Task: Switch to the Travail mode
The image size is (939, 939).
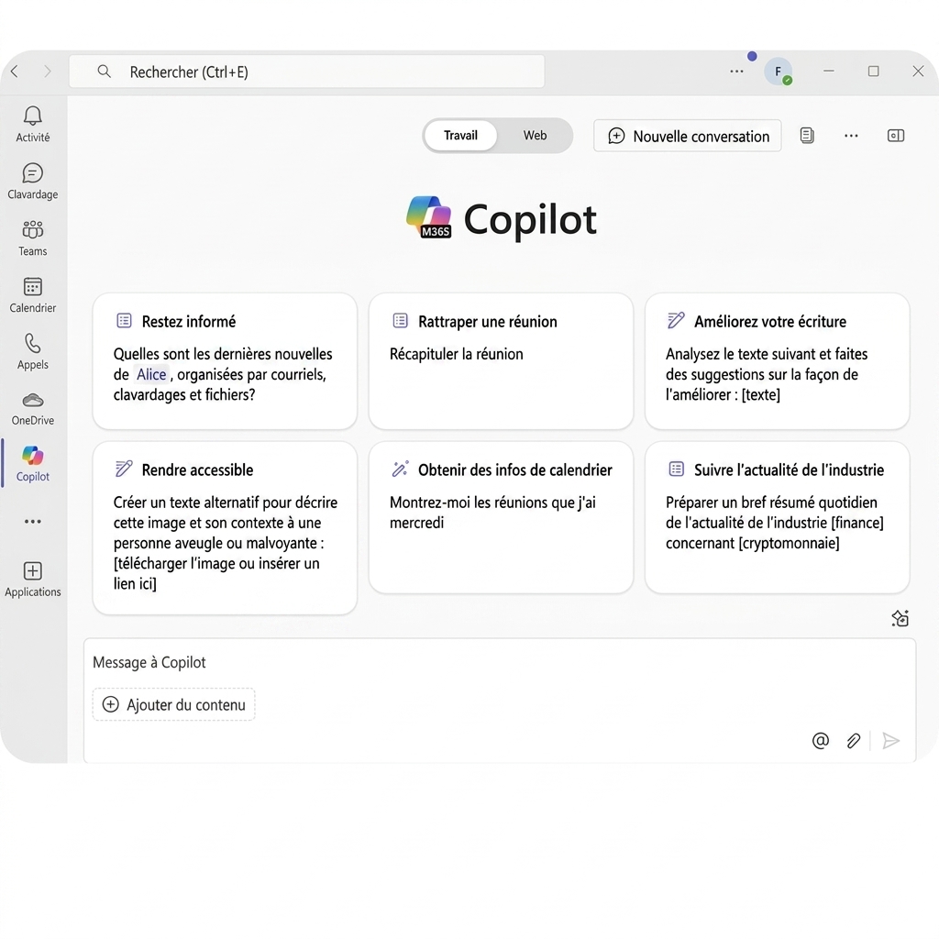Action: coord(460,136)
